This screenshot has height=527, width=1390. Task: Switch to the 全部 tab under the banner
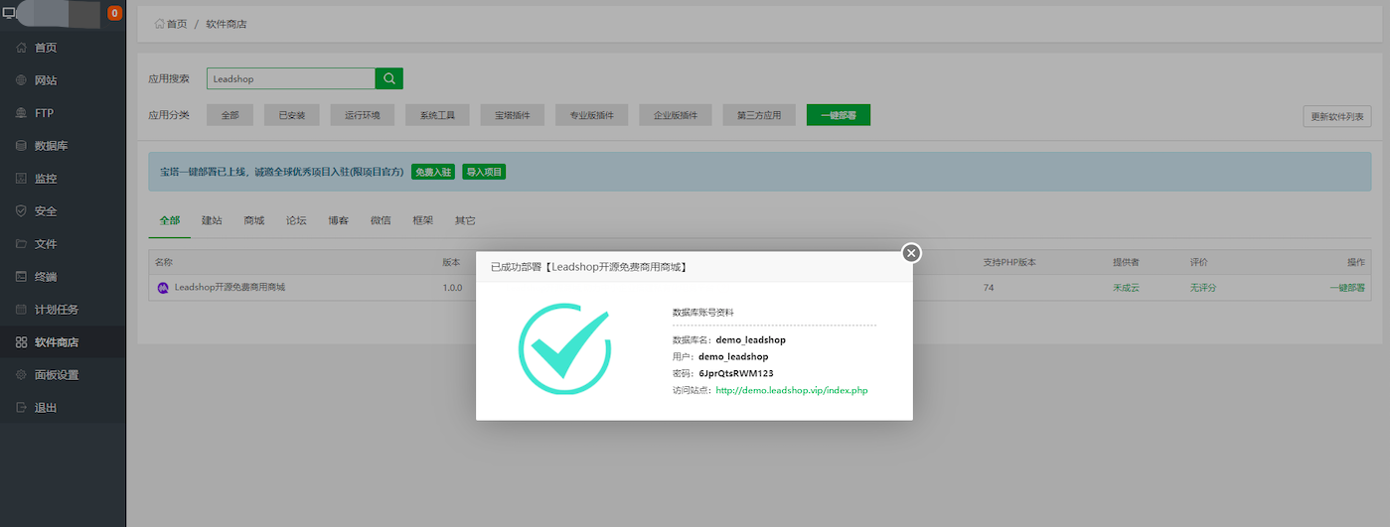170,220
